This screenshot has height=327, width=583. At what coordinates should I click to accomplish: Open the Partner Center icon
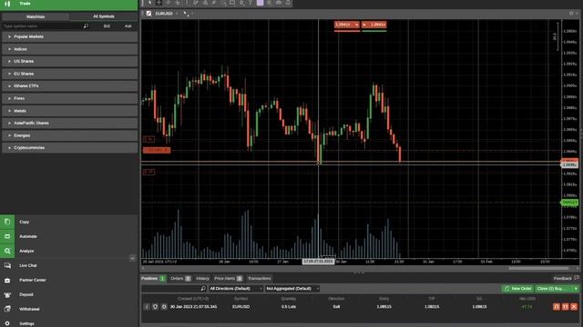[x=7, y=280]
